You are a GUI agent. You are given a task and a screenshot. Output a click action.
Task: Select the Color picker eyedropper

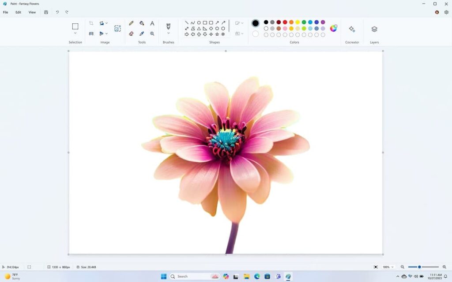pyautogui.click(x=142, y=33)
